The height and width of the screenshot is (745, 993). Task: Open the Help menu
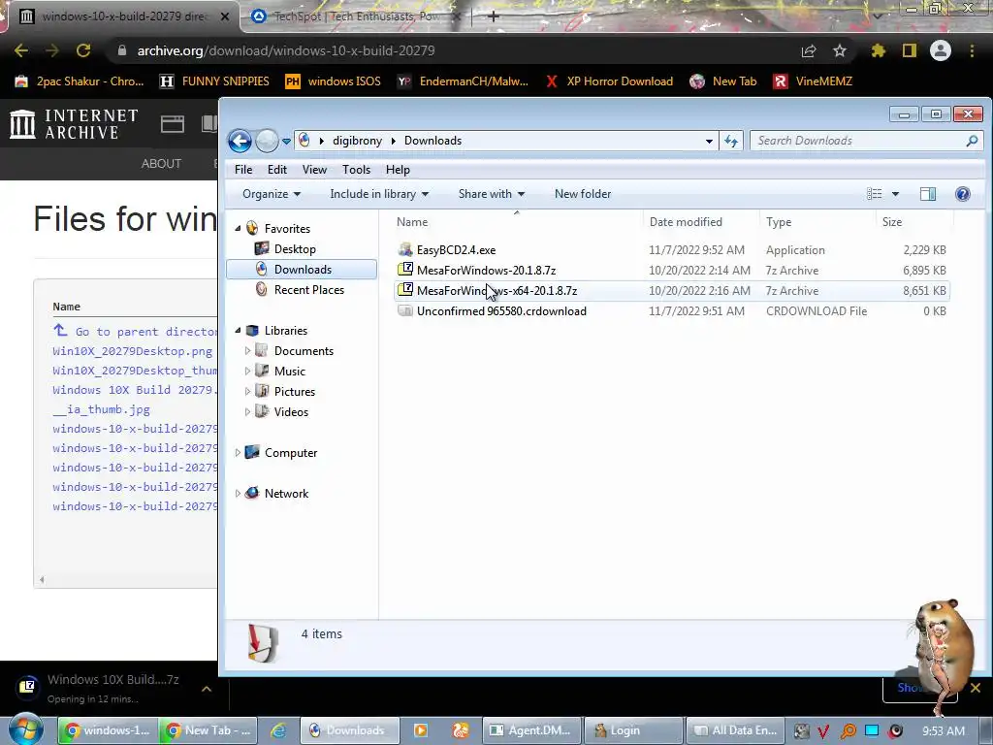pos(398,170)
